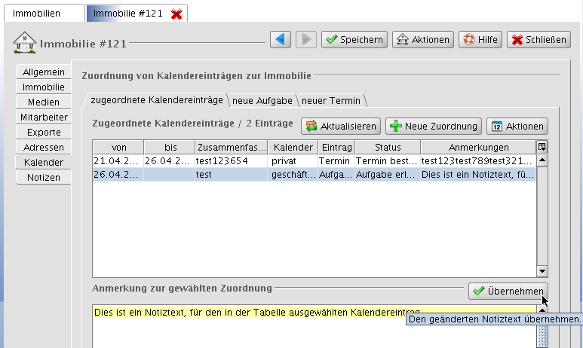Refresh entries with the Aktualisieren button
This screenshot has width=583, height=348.
[x=340, y=127]
